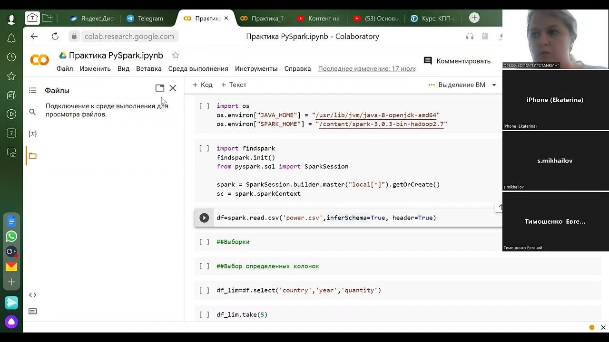Image resolution: width=609 pixels, height=342 pixels.
Task: Open the teal messenger paper-plane icon
Action: pyautogui.click(x=11, y=303)
